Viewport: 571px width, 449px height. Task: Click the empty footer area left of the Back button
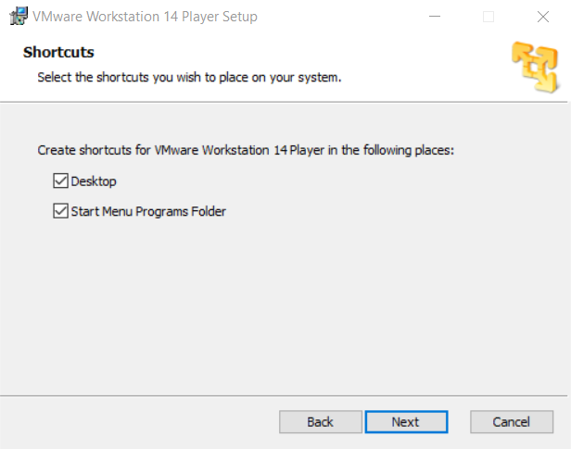coord(138,422)
